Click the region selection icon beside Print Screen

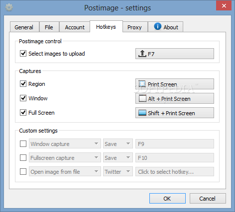click(142, 84)
